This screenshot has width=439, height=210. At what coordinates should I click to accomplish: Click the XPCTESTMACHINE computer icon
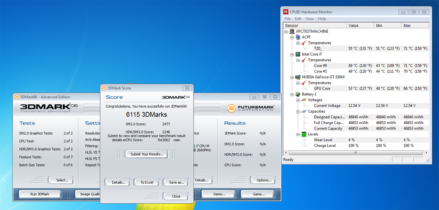[292, 31]
